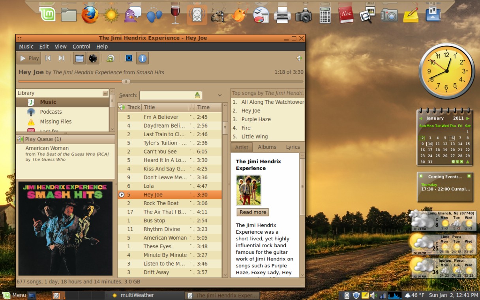
Task: Expand the browse chevron beside Search
Action: pos(219,95)
